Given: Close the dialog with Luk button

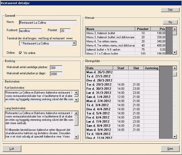Looking at the screenshot, I should pos(12,149).
